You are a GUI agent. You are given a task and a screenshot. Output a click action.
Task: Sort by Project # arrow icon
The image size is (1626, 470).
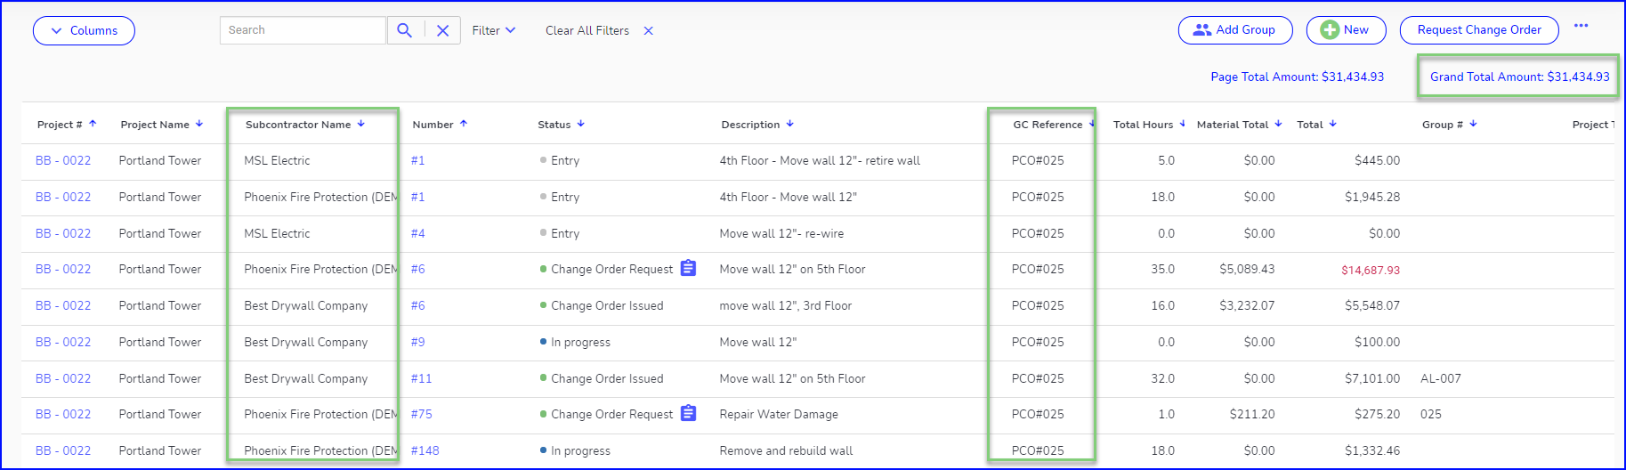tap(93, 124)
